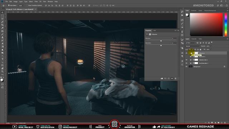Click the pixel layer filter icon

point(198,43)
